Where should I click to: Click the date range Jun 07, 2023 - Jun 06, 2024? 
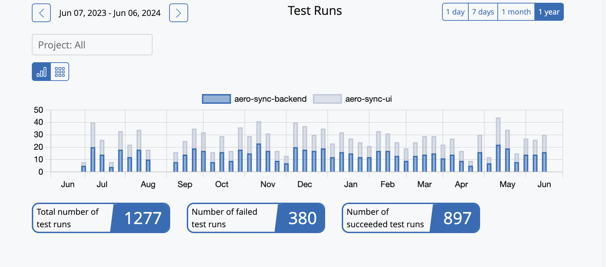[110, 13]
